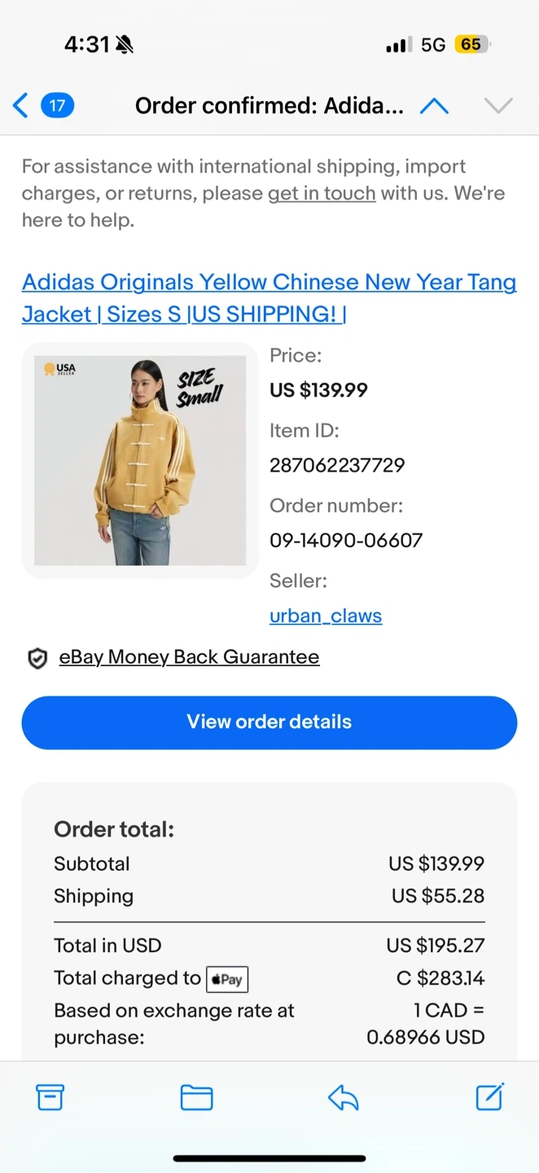Open the Adidas Originals Tang Jacket listing link
This screenshot has height=1173, width=539.
(269, 297)
